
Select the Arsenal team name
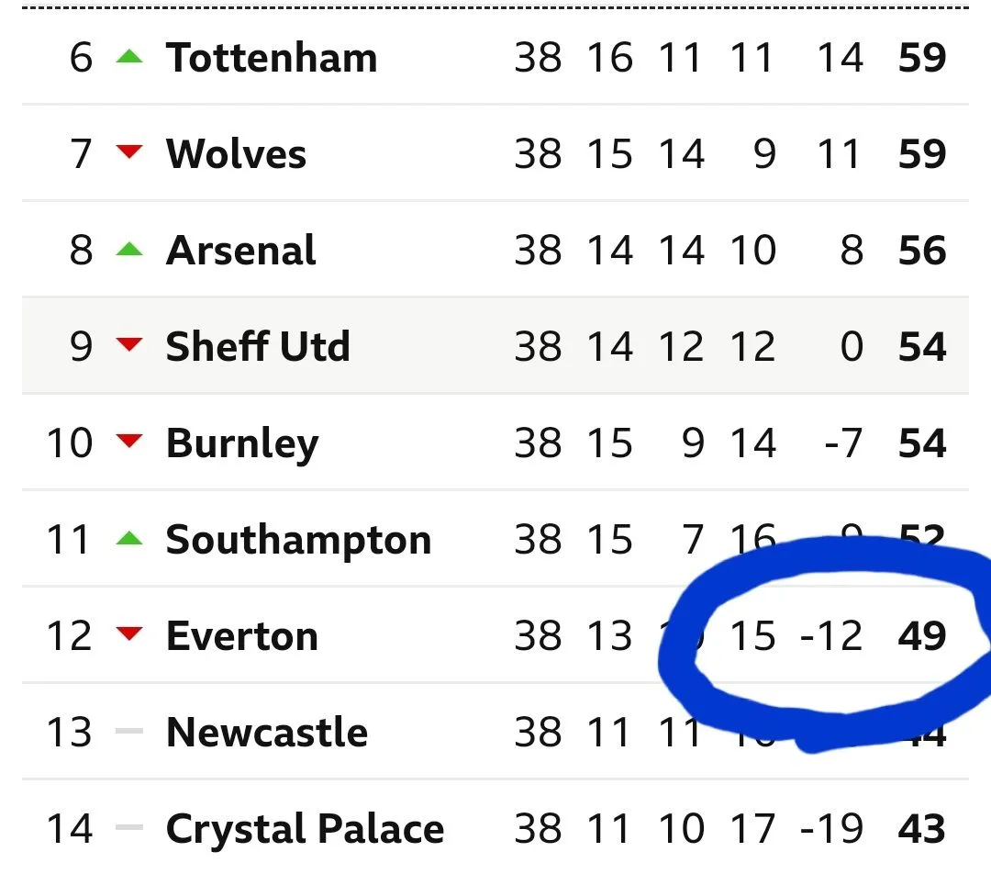(240, 251)
